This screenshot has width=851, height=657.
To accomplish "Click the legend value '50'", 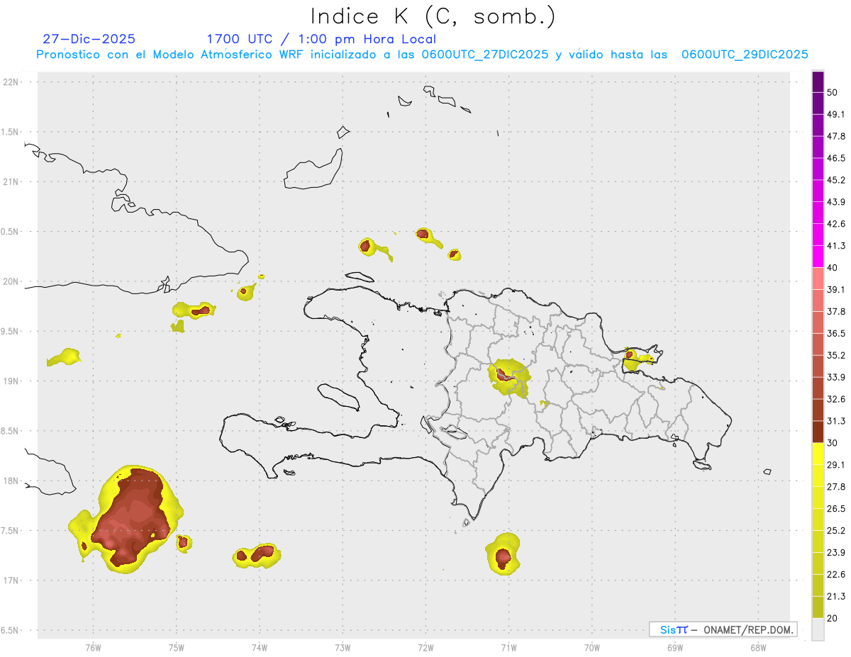I will click(x=833, y=93).
